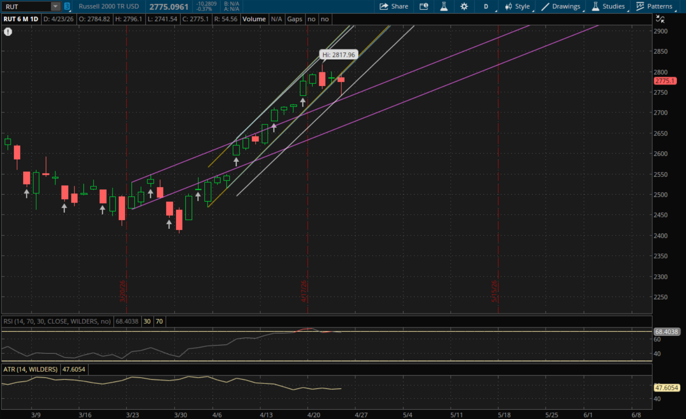Click the Hi: 2817.96 price bubble
The width and height of the screenshot is (686, 419).
click(339, 55)
